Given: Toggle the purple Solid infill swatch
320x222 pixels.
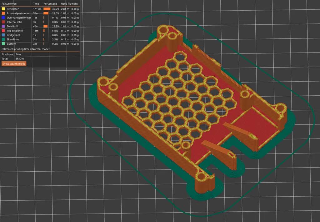Looking at the screenshot, I should (3, 26).
